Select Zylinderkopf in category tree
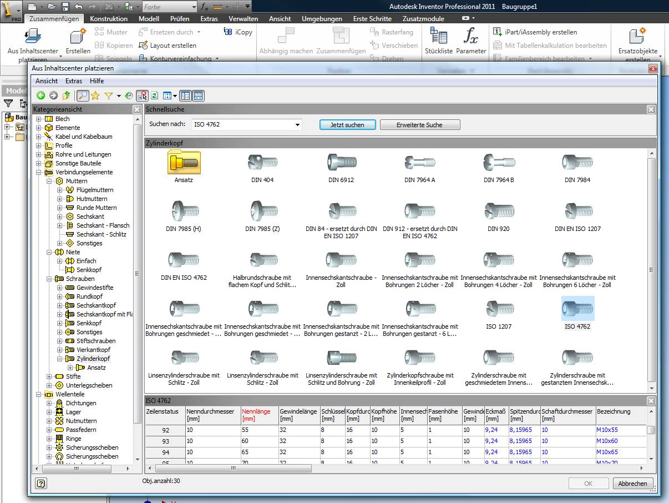This screenshot has width=669, height=503. [93, 359]
